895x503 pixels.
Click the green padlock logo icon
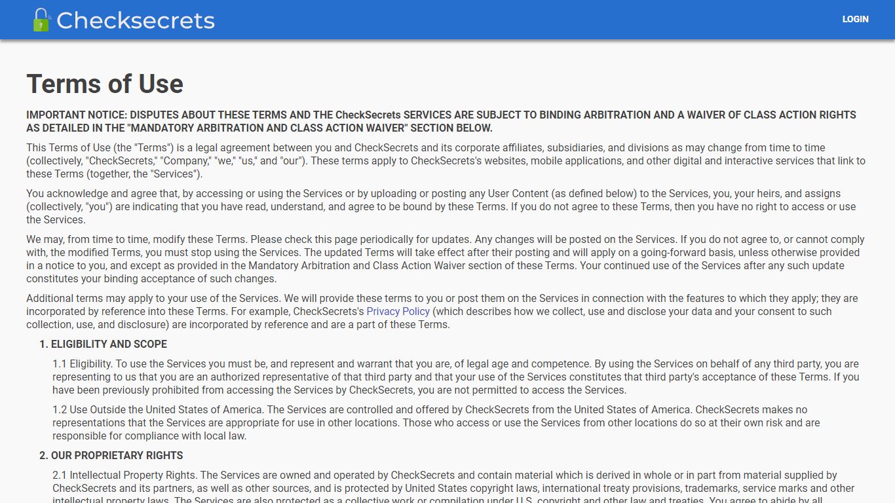coord(41,20)
